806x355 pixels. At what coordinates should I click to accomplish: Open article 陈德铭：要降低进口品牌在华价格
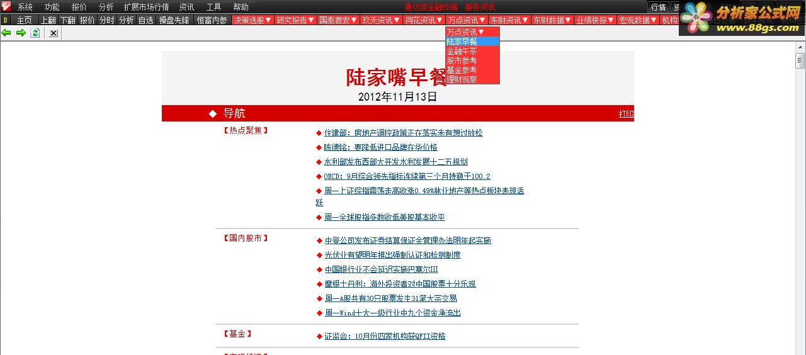(x=380, y=147)
